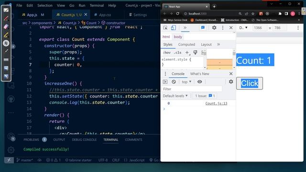Image resolution: width=306 pixels, height=172 pixels.
Task: Show more Styles pane tabs chevron
Action: [x=219, y=44]
